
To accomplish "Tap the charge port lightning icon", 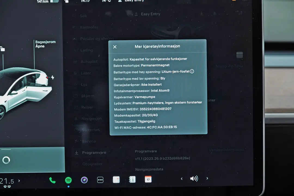I will tap(53, 77).
